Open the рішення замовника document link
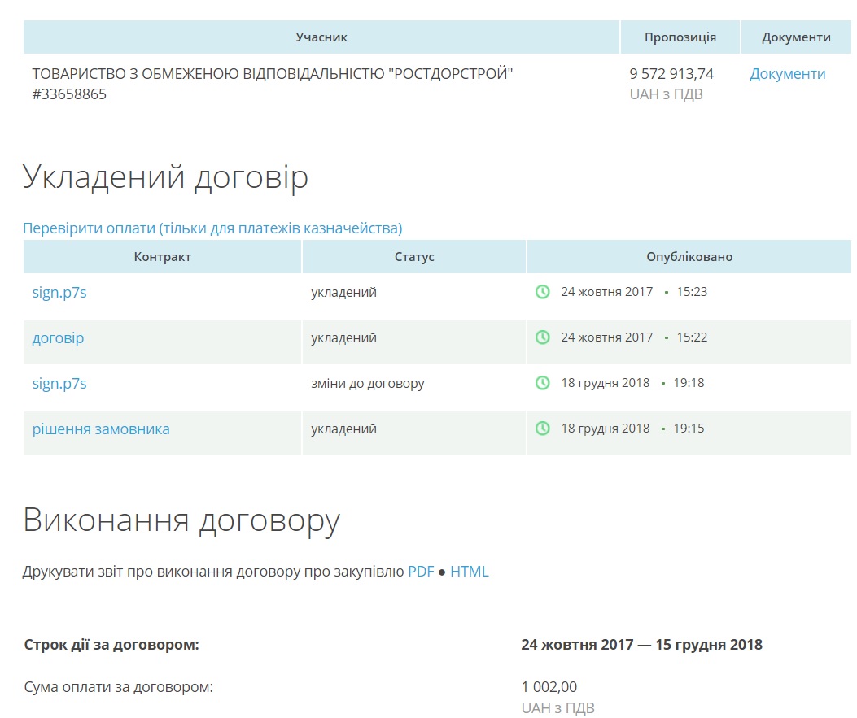This screenshot has height=718, width=857. click(x=101, y=429)
